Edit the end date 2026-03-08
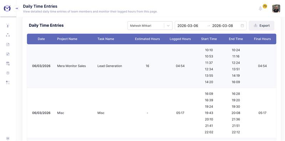Viewport: 285px width, 141px height. [222, 26]
